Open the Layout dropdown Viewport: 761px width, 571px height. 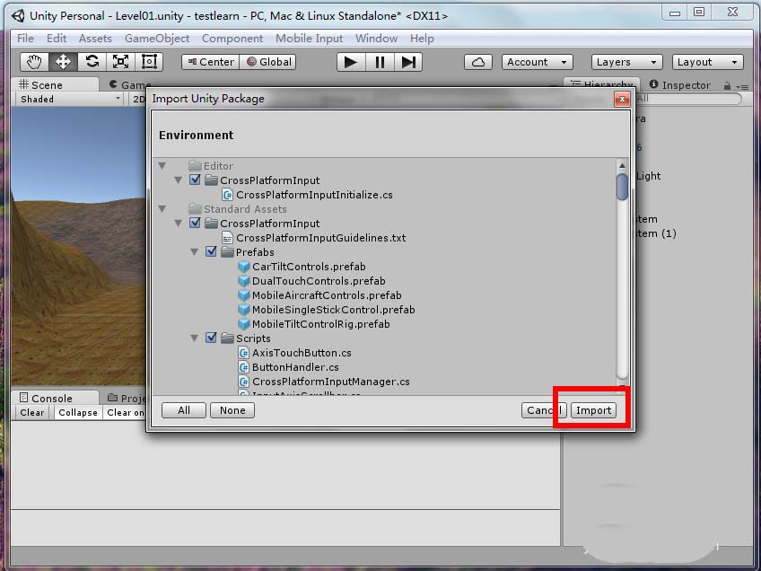pyautogui.click(x=708, y=62)
